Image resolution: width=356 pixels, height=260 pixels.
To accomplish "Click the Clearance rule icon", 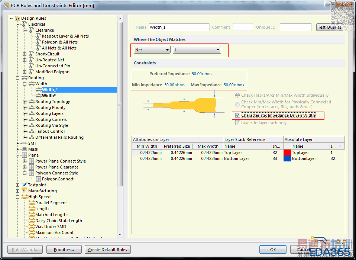I will coord(32,30).
